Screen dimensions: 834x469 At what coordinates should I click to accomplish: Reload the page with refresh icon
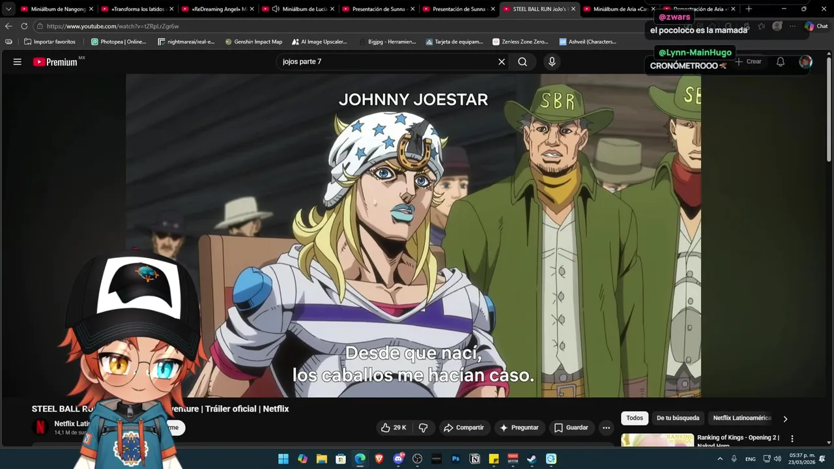pyautogui.click(x=24, y=26)
